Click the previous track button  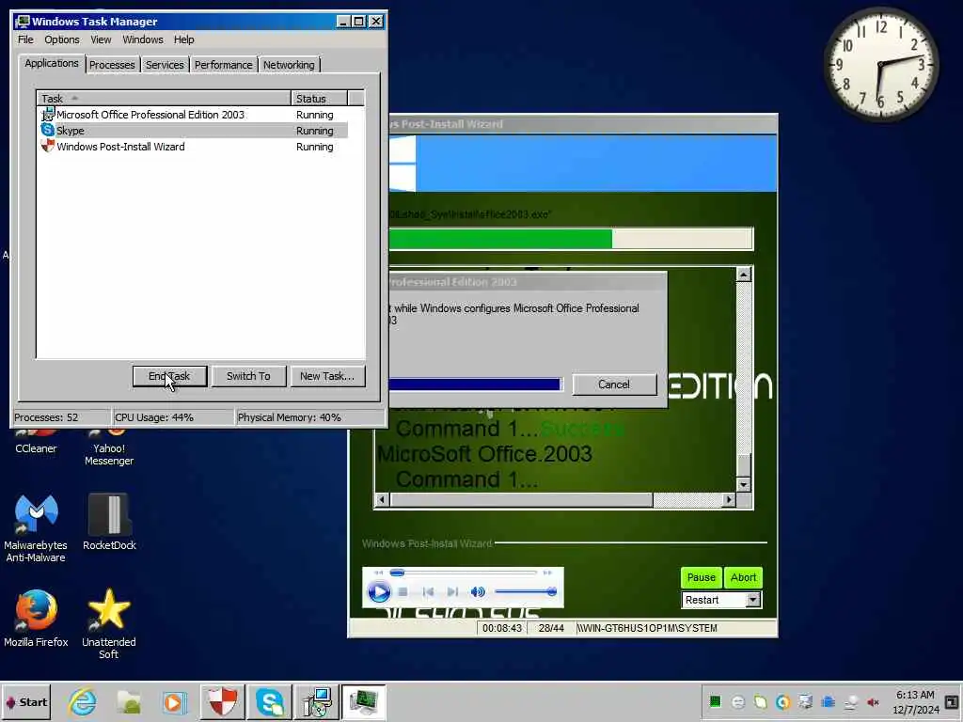(428, 592)
